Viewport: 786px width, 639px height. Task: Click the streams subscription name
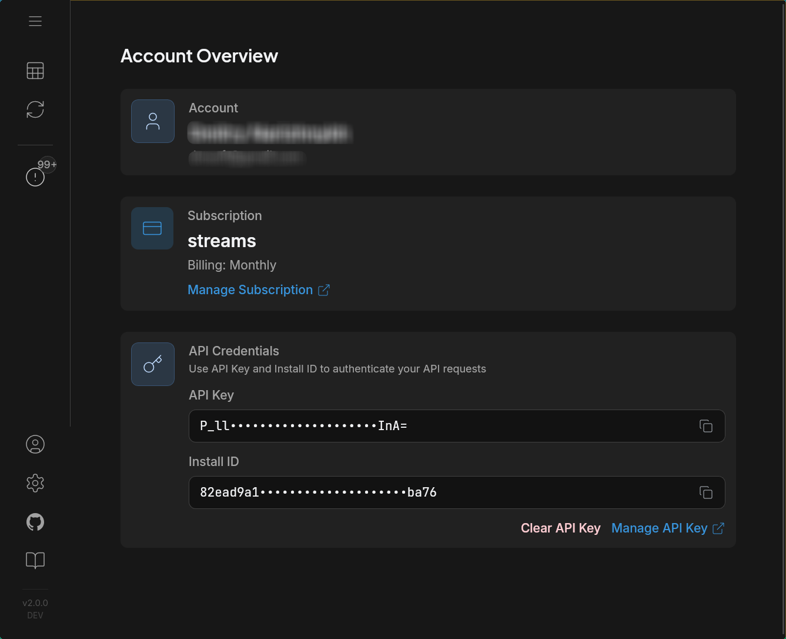[x=222, y=241]
